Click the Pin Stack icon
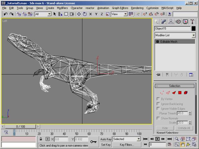The width and height of the screenshot is (199, 149). tap(158, 74)
